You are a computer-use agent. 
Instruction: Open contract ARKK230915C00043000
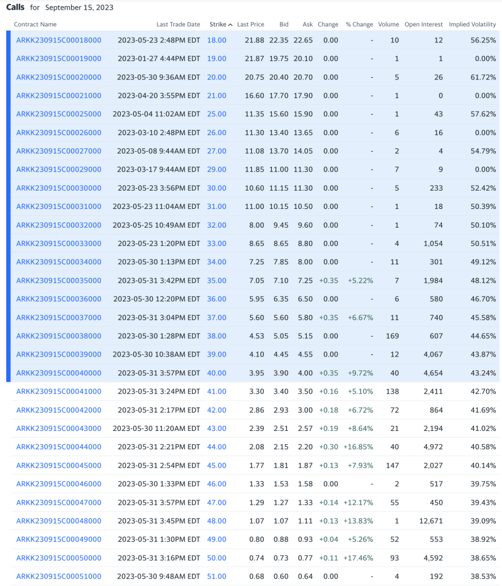[x=59, y=428]
